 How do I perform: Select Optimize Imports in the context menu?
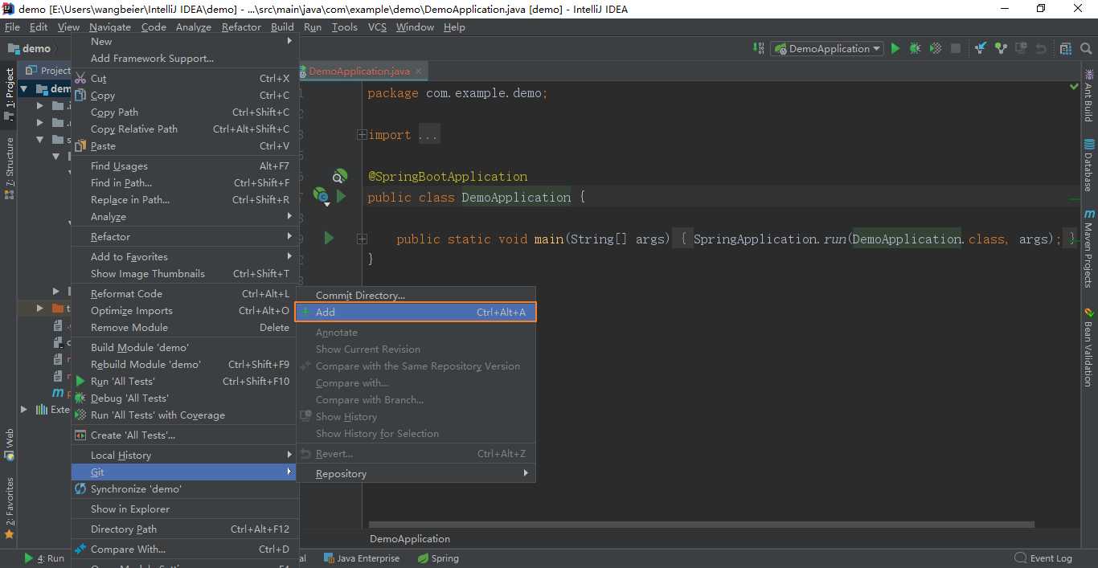coord(185,310)
